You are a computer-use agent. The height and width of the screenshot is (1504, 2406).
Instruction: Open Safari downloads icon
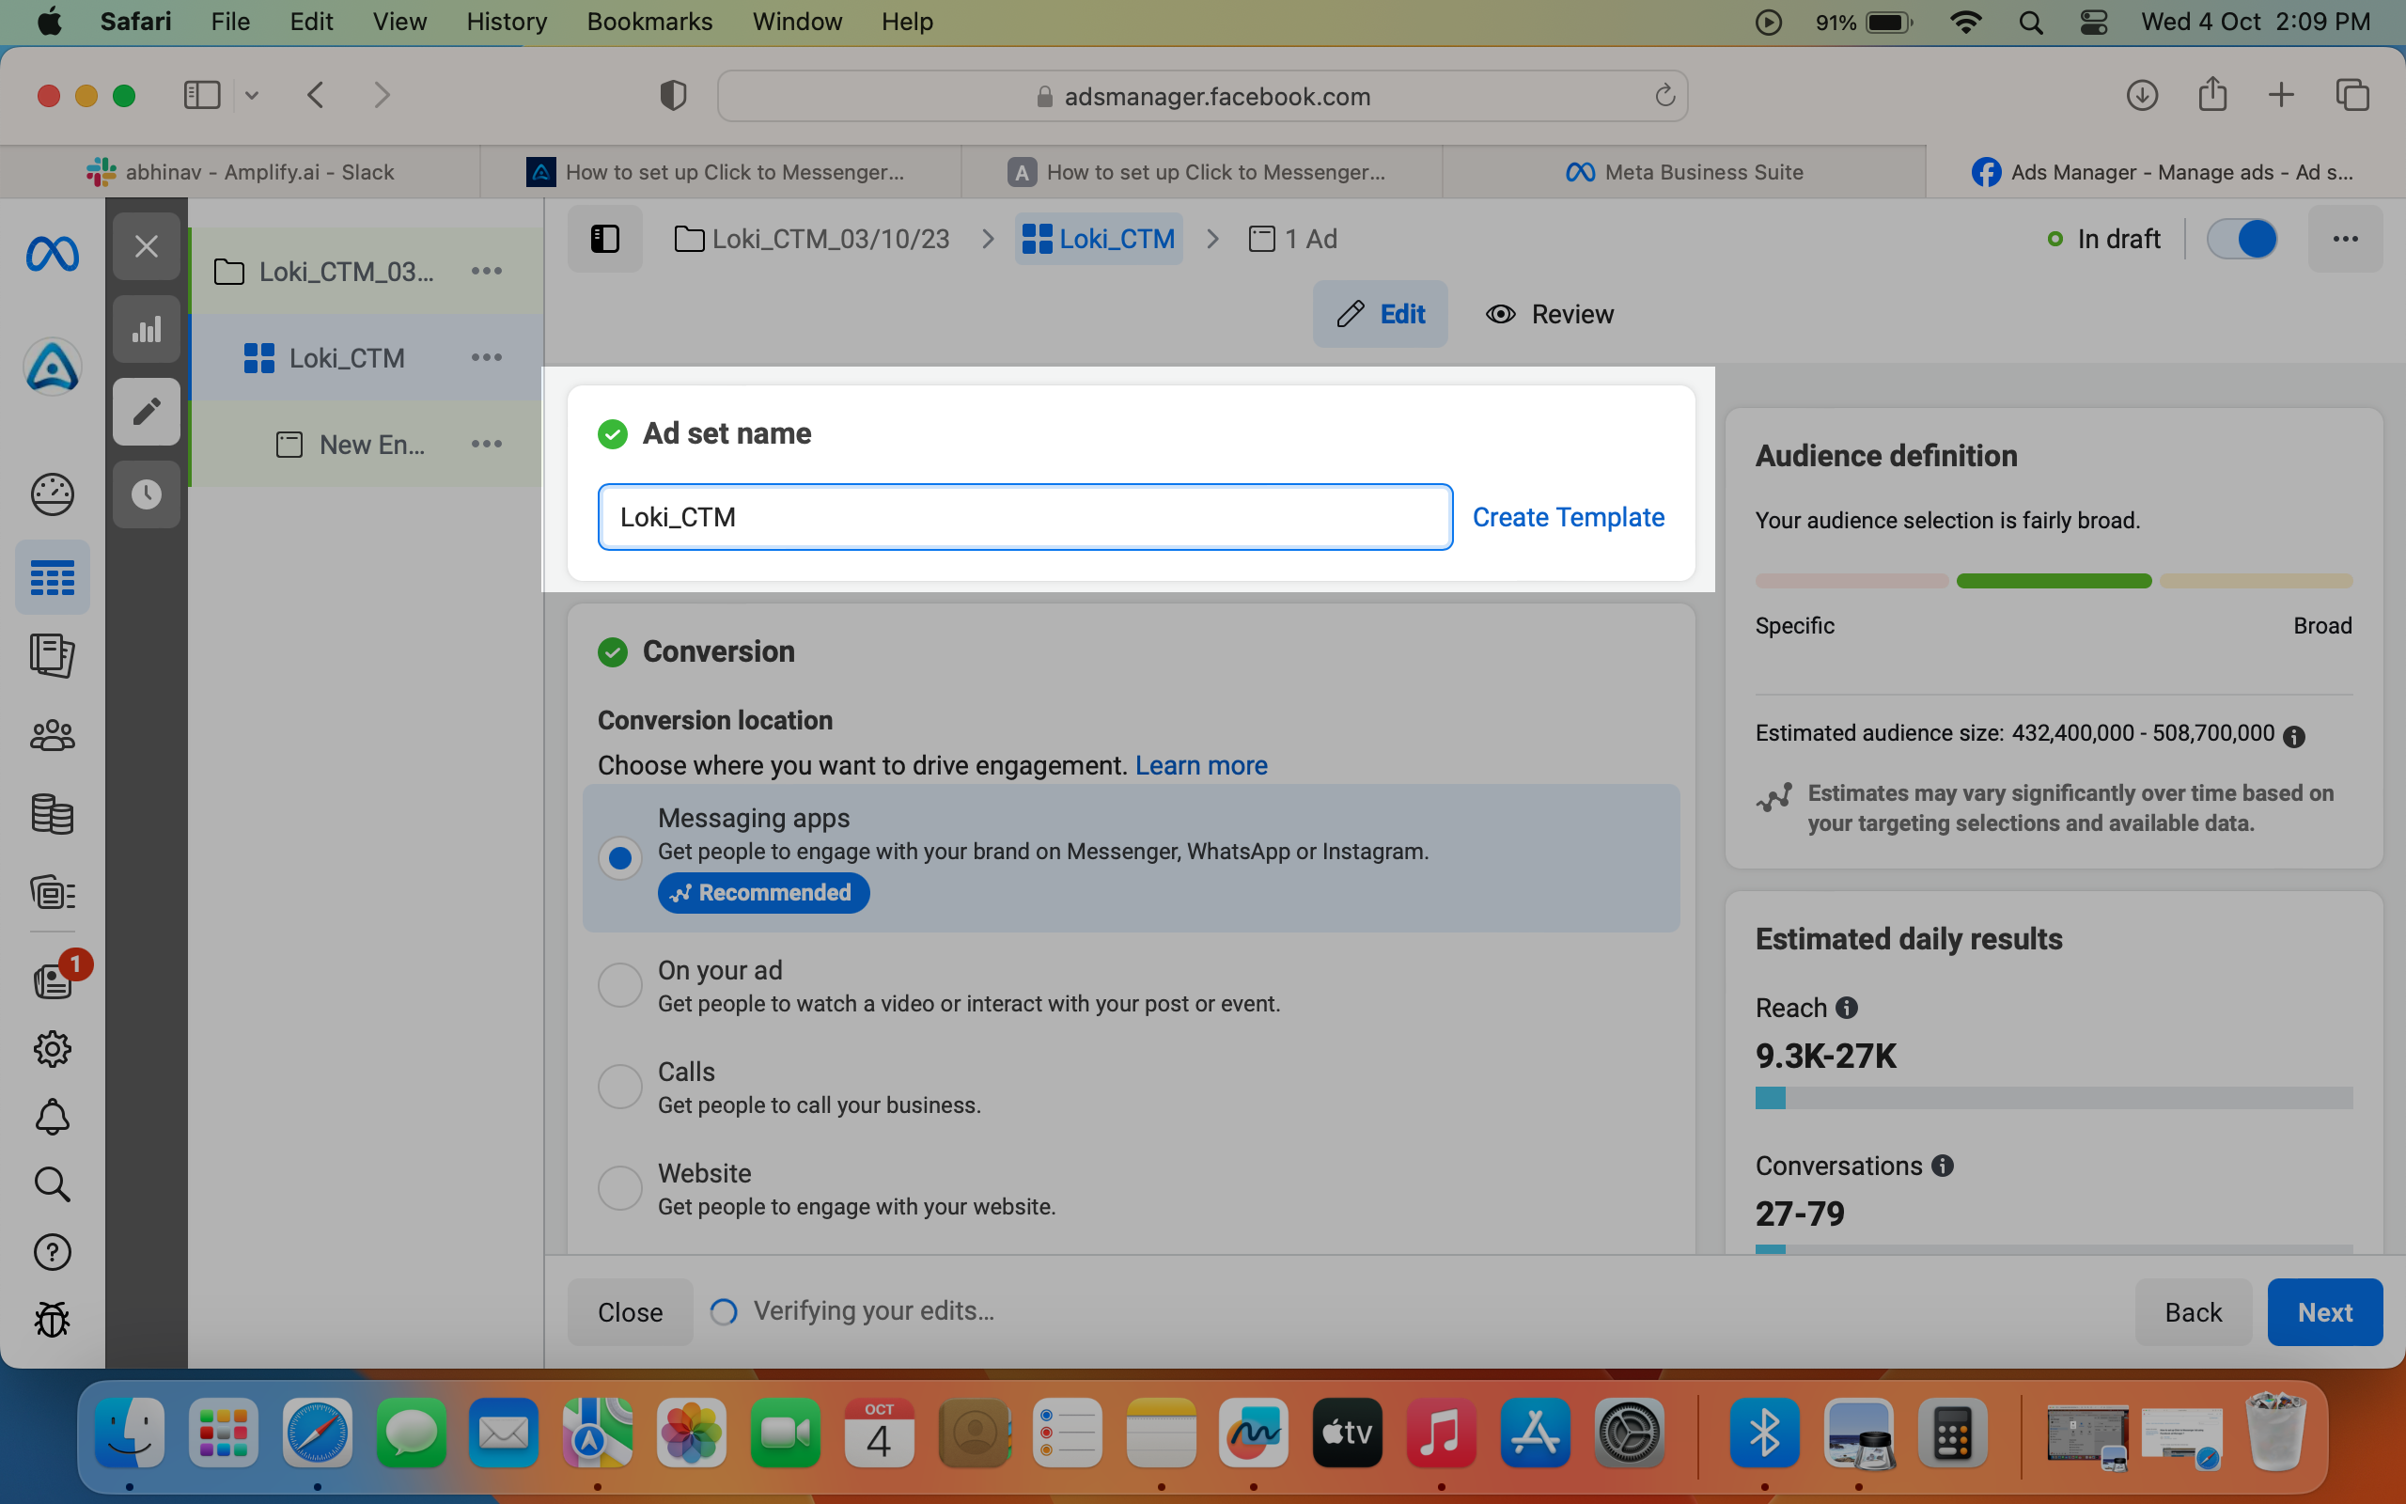coord(2142,96)
